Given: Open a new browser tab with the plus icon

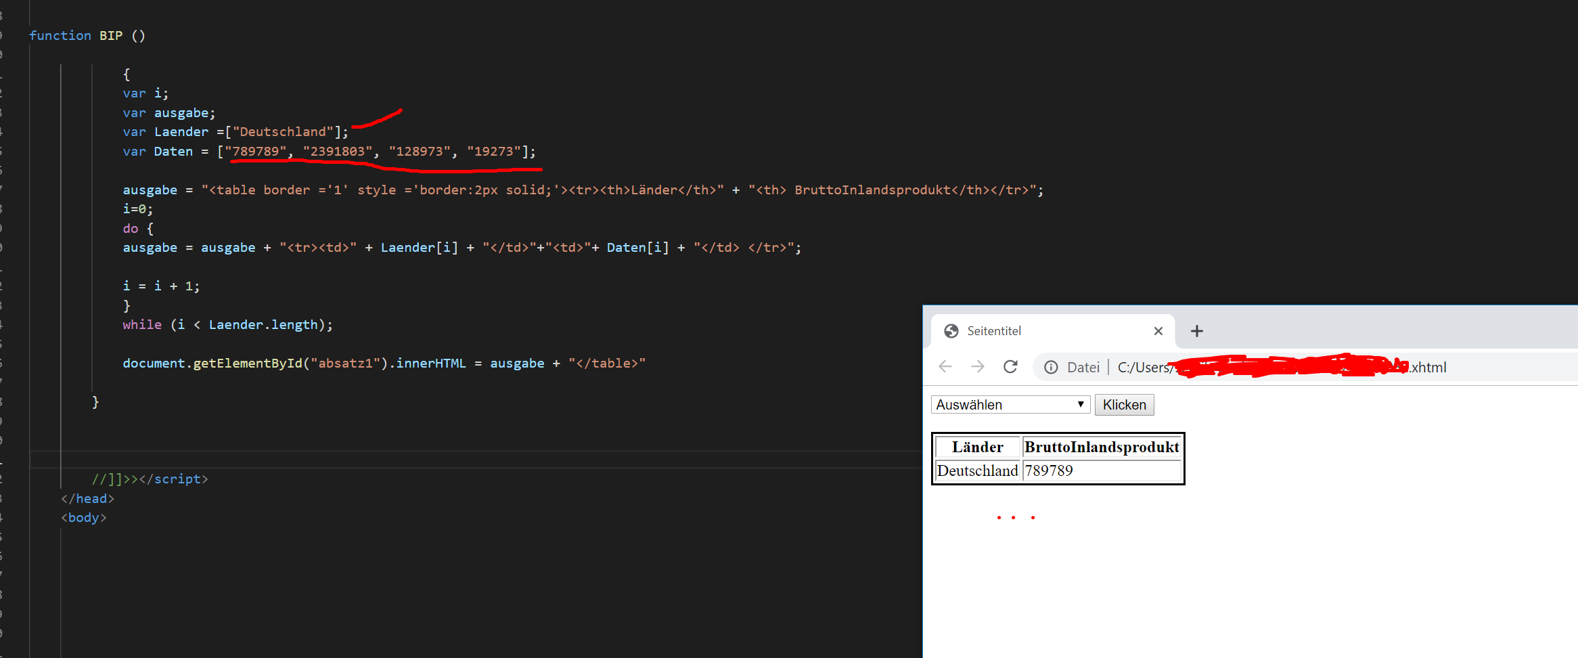Looking at the screenshot, I should pyautogui.click(x=1196, y=331).
